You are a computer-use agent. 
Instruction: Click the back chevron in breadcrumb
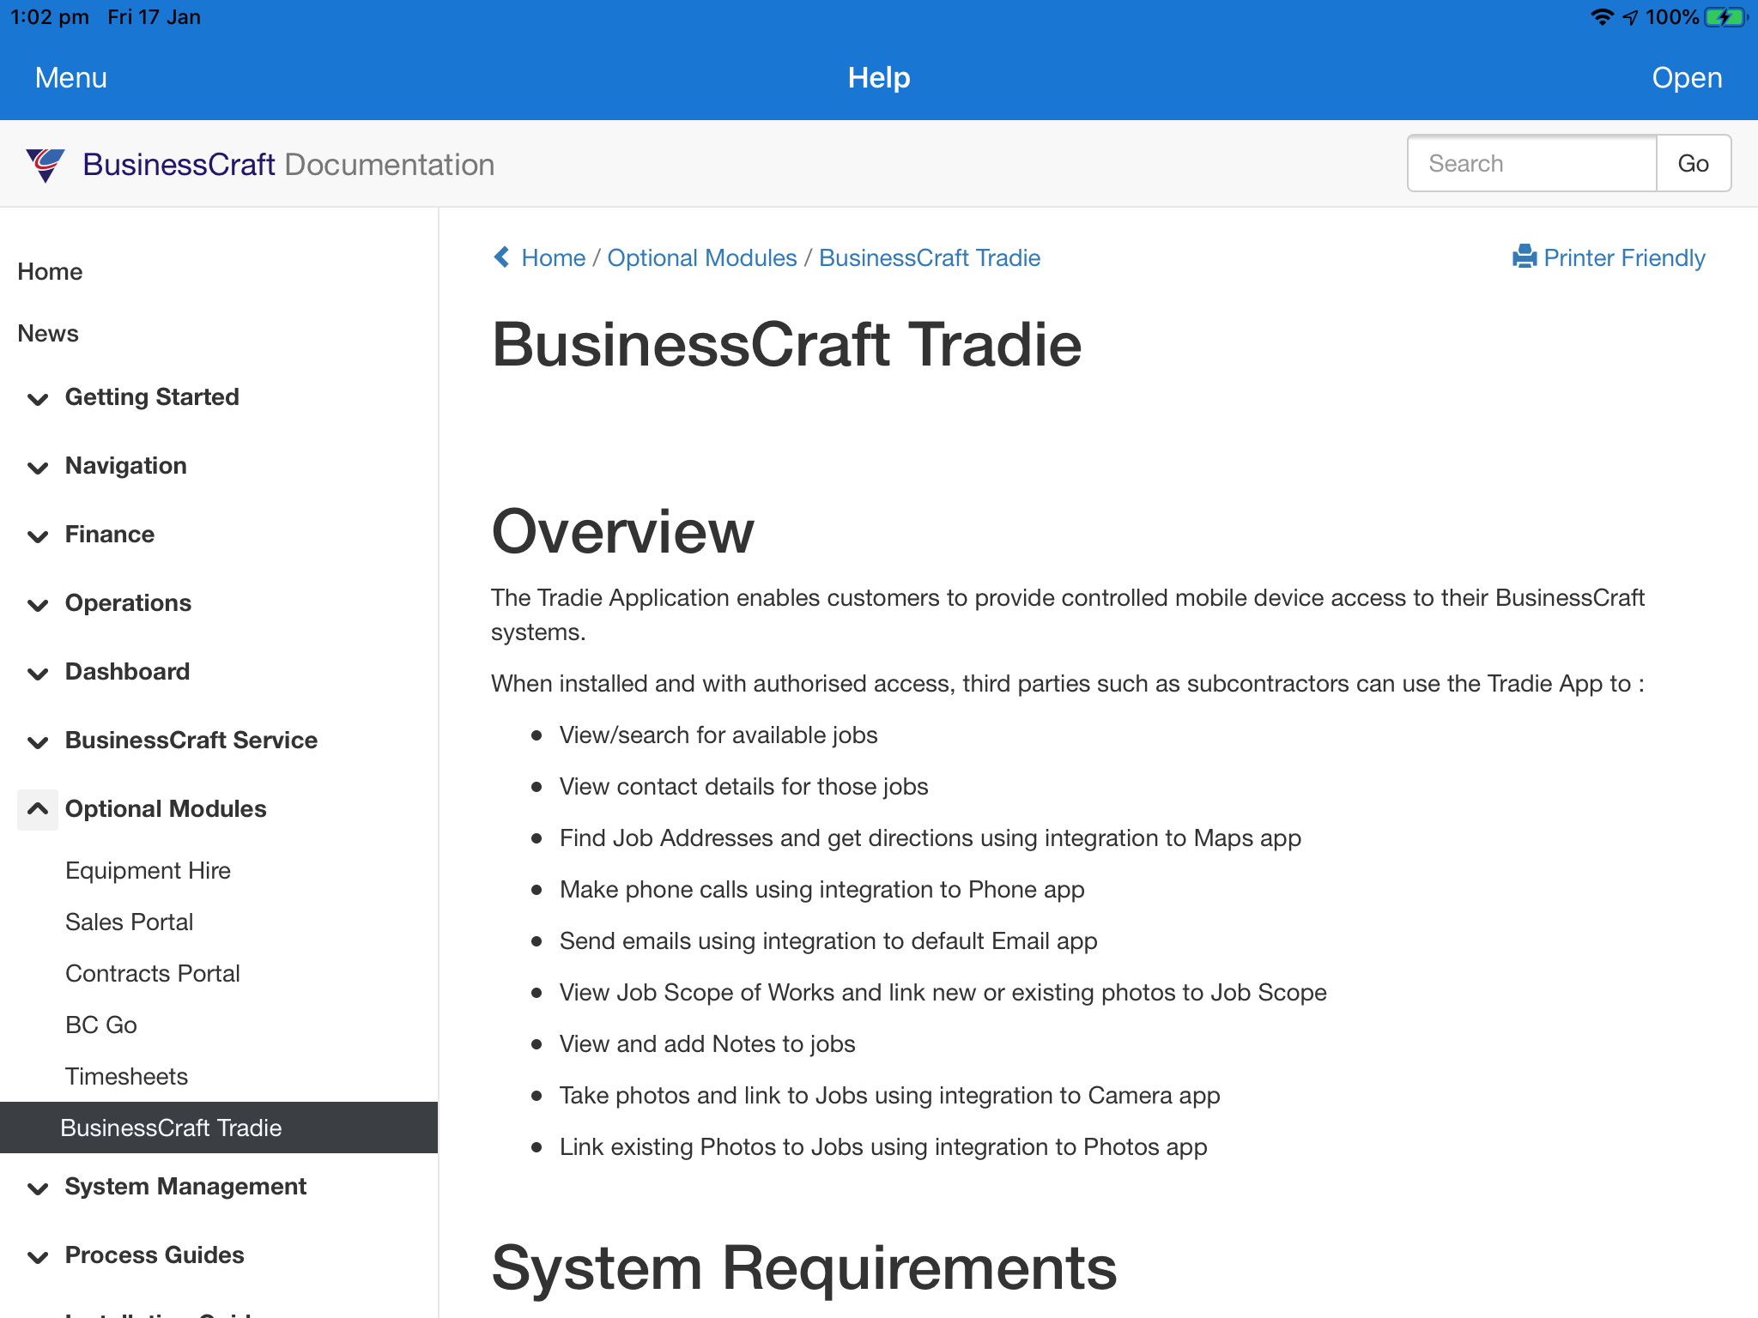(x=502, y=257)
